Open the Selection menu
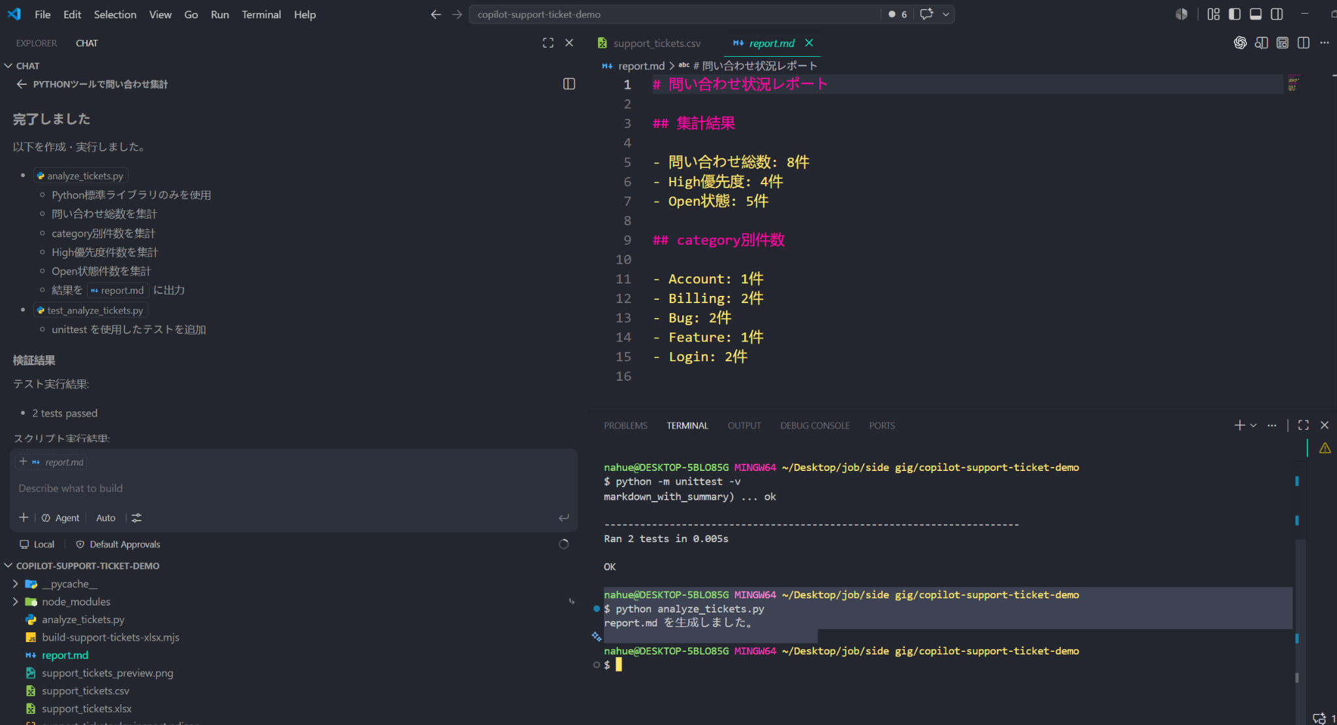This screenshot has height=725, width=1337. (x=115, y=14)
